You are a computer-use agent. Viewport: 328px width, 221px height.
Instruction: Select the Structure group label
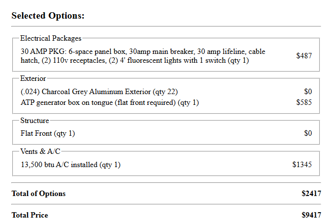(x=34, y=121)
